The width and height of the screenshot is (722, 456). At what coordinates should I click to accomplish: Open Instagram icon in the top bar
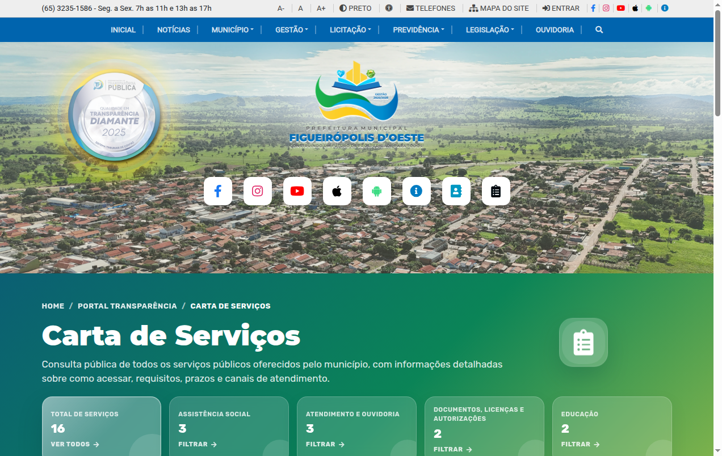606,9
